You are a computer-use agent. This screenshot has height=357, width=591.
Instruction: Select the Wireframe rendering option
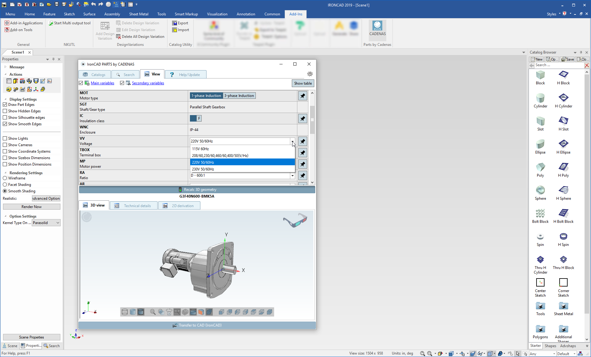(x=5, y=178)
